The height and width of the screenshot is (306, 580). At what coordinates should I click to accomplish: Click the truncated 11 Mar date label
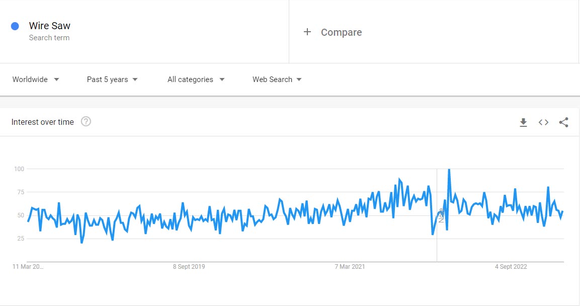pyautogui.click(x=28, y=267)
